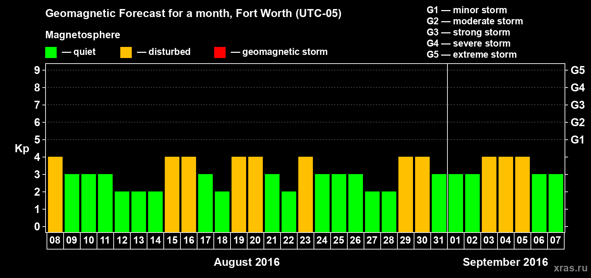Click the 'Magnetosphere' heading
Viewport: 591px width, 278px height.
83,35
